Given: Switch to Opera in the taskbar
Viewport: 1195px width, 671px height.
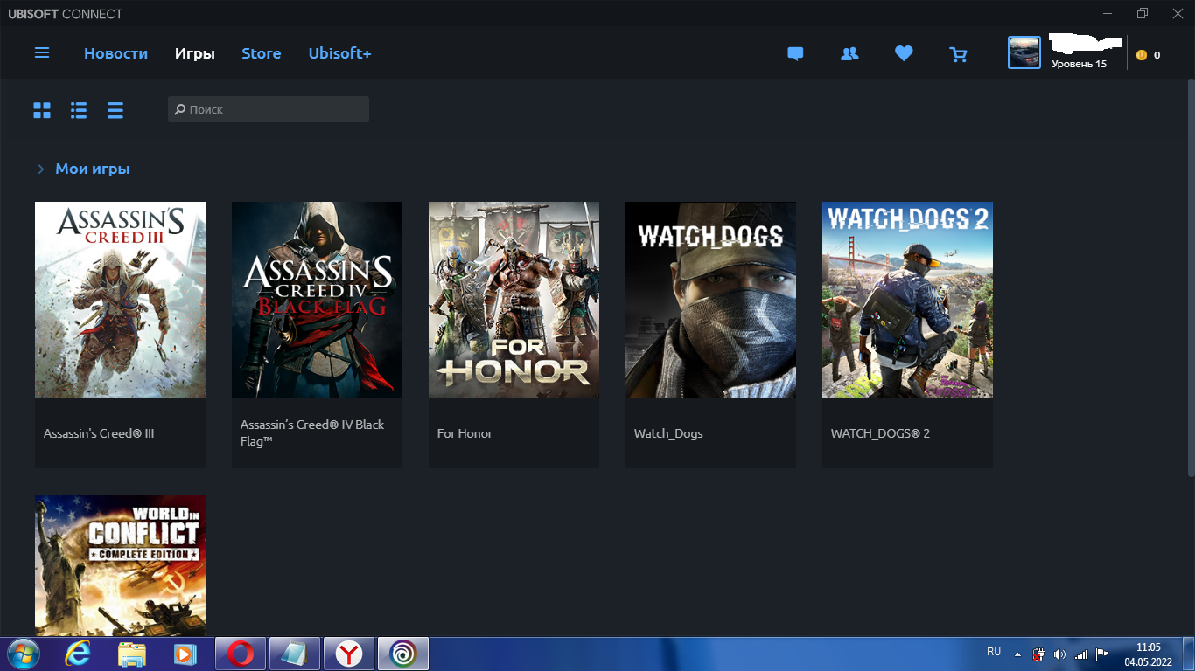Looking at the screenshot, I should click(241, 654).
